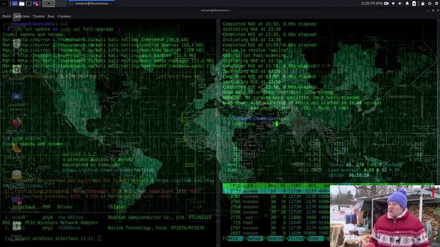Click the F3 Search button in htop

pos(273,239)
